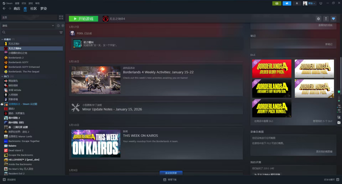Open the 游戏 type dropdown

(x=28, y=26)
